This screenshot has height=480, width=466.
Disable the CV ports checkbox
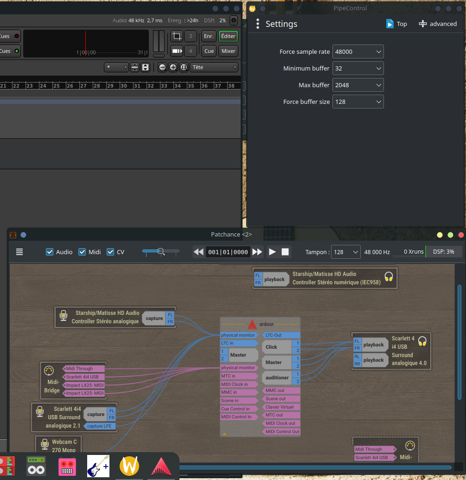click(110, 252)
